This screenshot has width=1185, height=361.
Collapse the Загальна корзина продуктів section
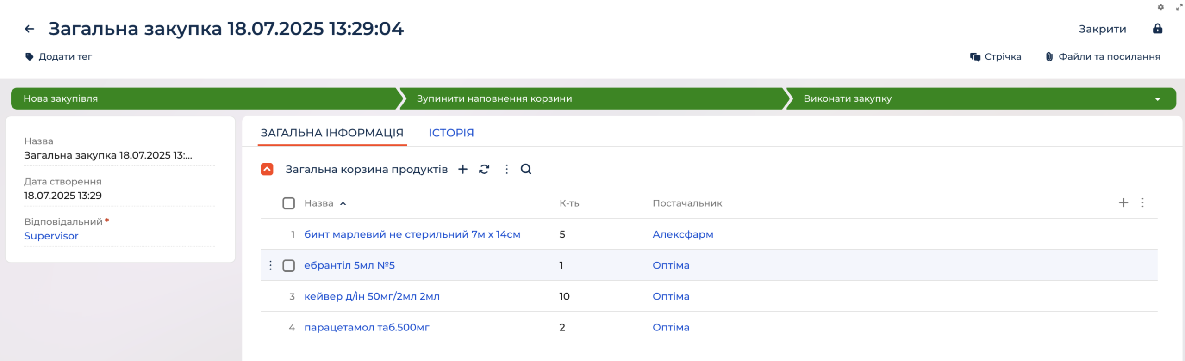(267, 169)
